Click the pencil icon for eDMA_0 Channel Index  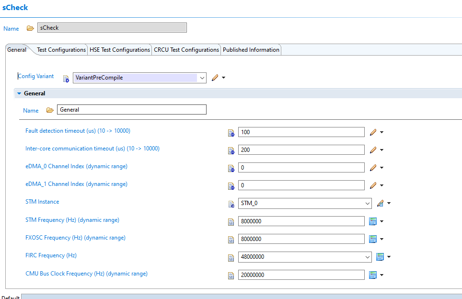373,168
